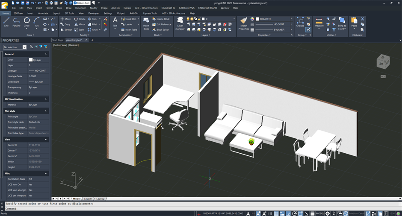Collapse the General section in Properties
The image size is (402, 216).
pyautogui.click(x=46, y=54)
